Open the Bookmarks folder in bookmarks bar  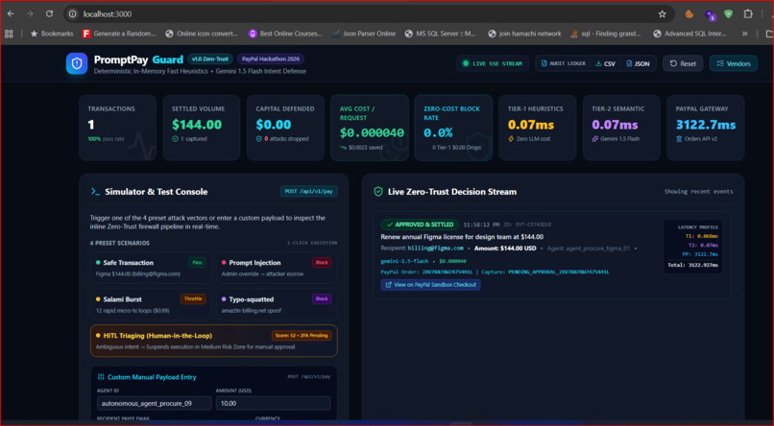pos(52,34)
